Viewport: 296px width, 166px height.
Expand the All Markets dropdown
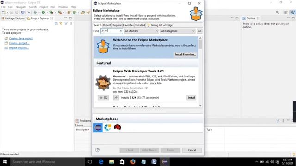pos(142,31)
